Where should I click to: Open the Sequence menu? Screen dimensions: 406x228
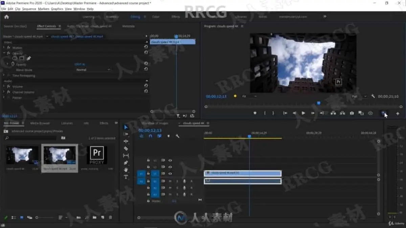29,9
